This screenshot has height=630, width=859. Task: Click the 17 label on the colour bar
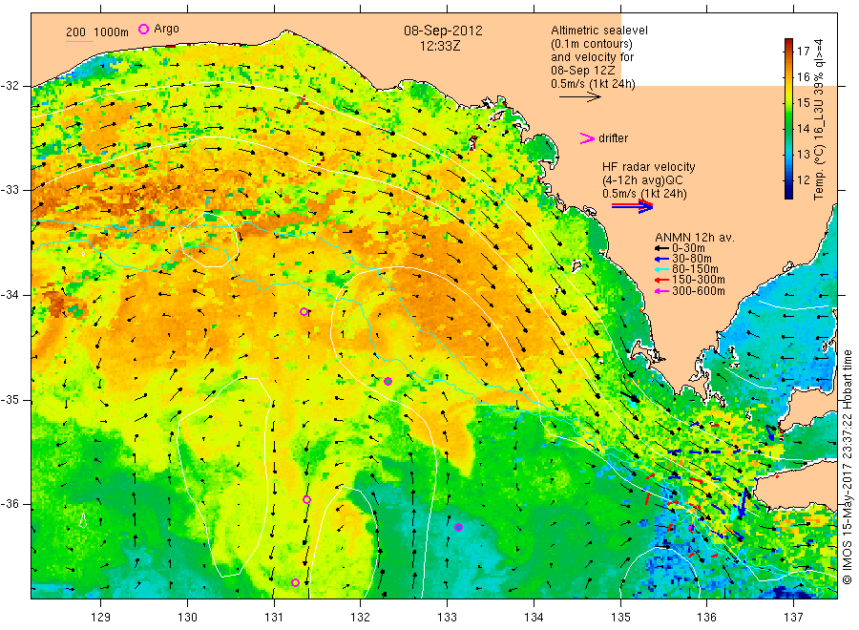tap(803, 52)
